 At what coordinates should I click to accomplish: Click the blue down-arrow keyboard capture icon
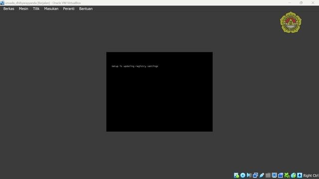click(x=300, y=176)
